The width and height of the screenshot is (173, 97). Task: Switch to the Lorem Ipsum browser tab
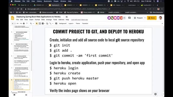[132, 5]
